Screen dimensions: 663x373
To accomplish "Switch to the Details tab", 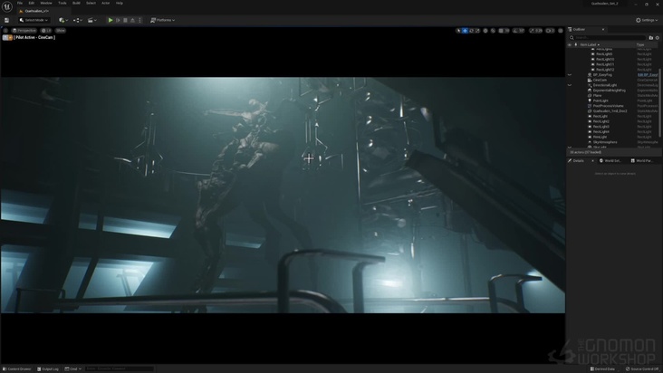I will tap(578, 160).
